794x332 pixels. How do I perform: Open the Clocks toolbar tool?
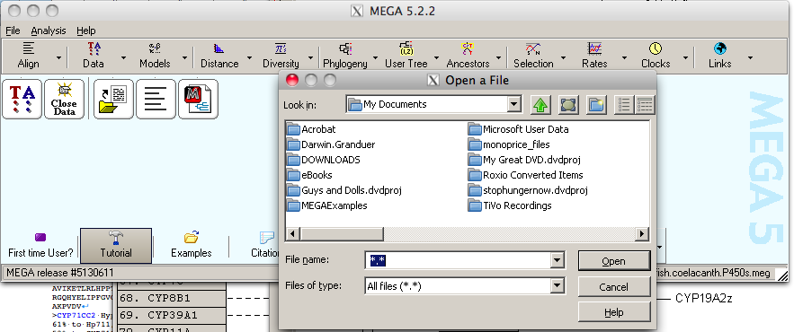[656, 56]
